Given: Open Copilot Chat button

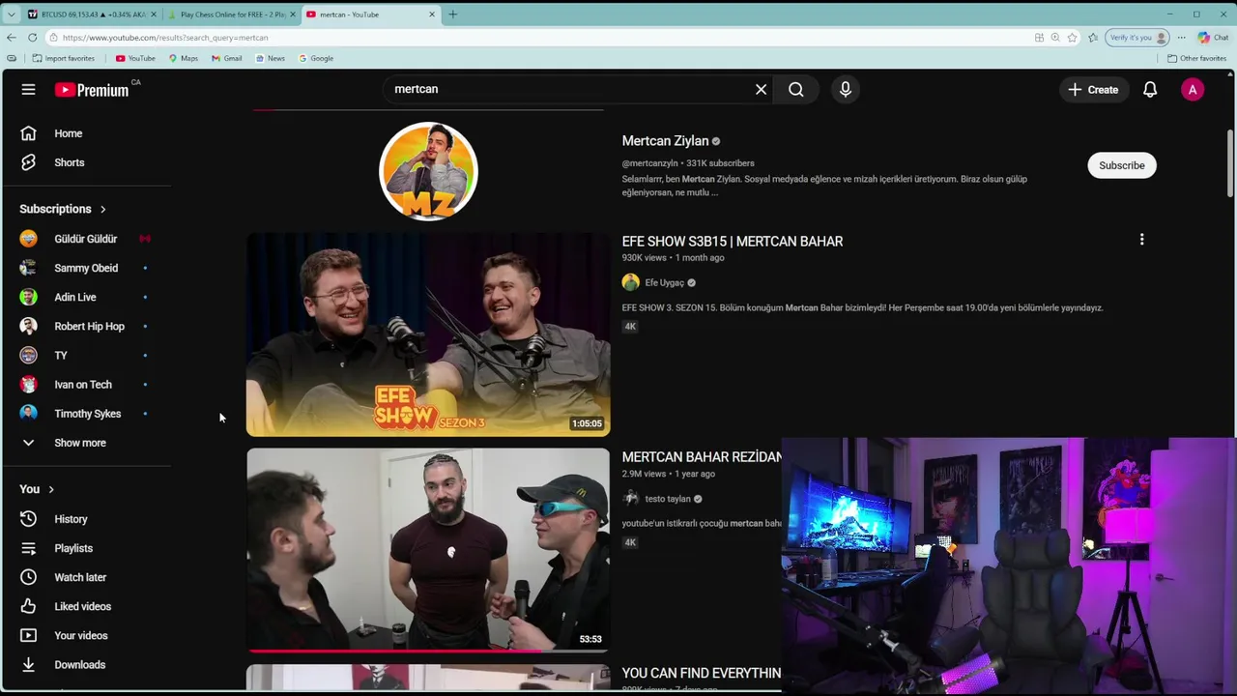Looking at the screenshot, I should (1212, 38).
